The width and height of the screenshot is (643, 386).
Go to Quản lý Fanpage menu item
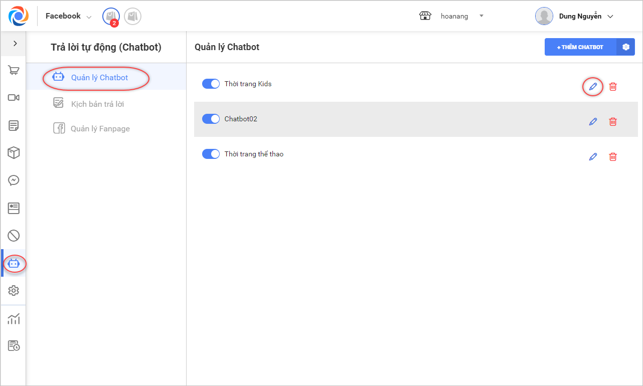[x=100, y=129]
